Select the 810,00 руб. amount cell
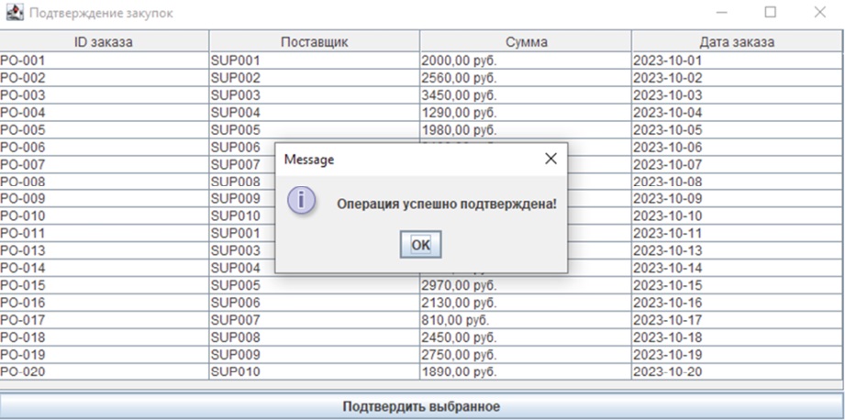Image resolution: width=845 pixels, height=420 pixels. [526, 320]
